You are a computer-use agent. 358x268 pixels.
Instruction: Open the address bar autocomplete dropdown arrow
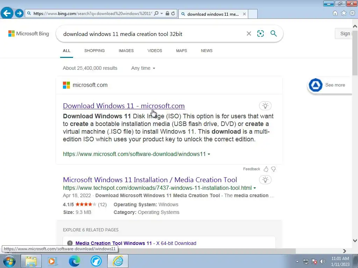pyautogui.click(x=162, y=14)
